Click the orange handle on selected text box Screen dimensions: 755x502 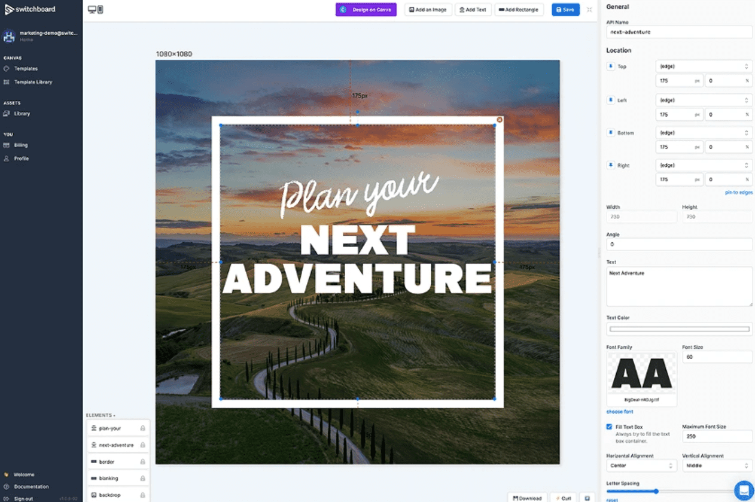[500, 120]
